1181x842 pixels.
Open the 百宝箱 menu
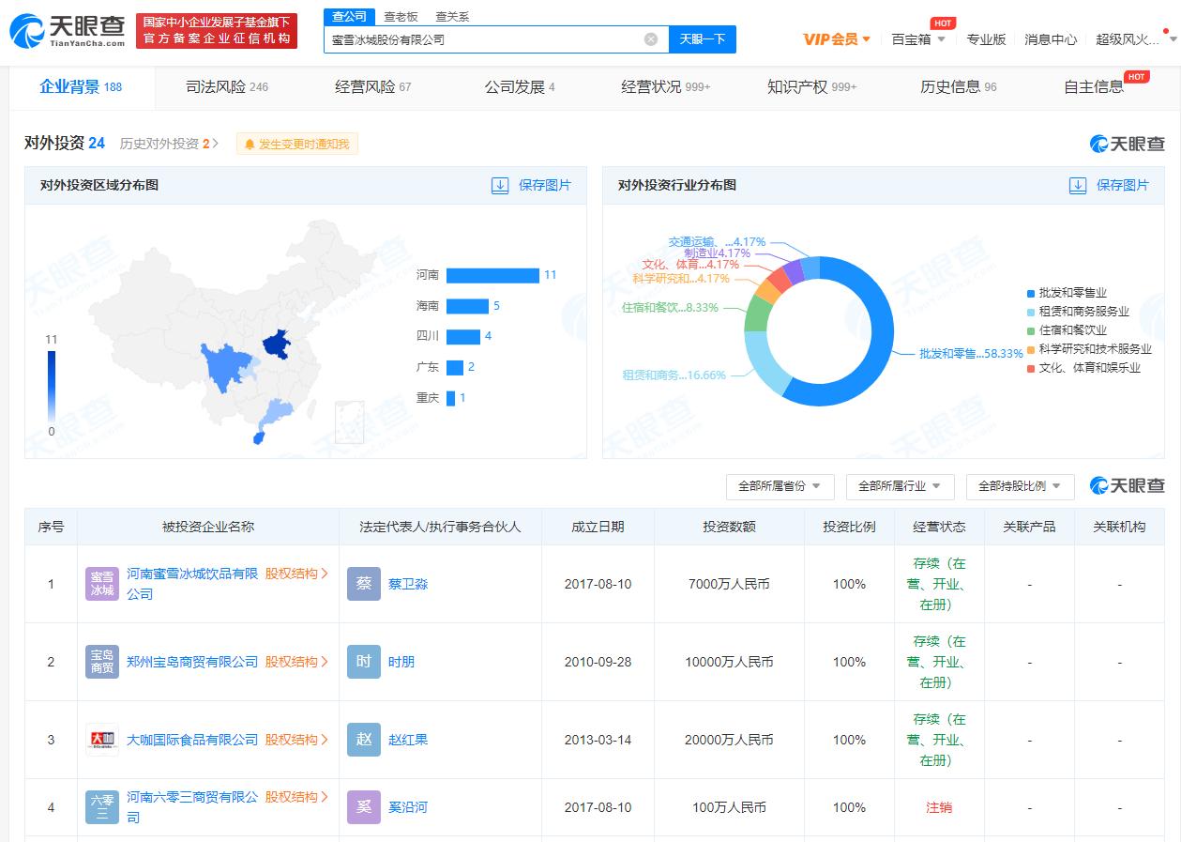[x=911, y=38]
